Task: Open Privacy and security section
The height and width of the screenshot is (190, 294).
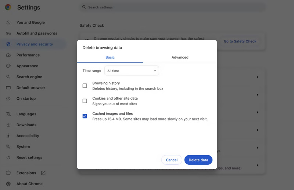Action: pyautogui.click(x=35, y=44)
